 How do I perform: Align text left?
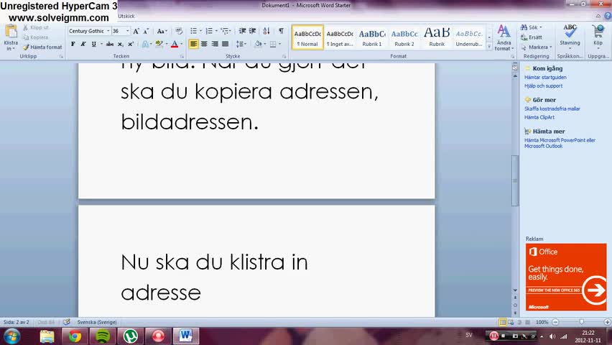[194, 44]
